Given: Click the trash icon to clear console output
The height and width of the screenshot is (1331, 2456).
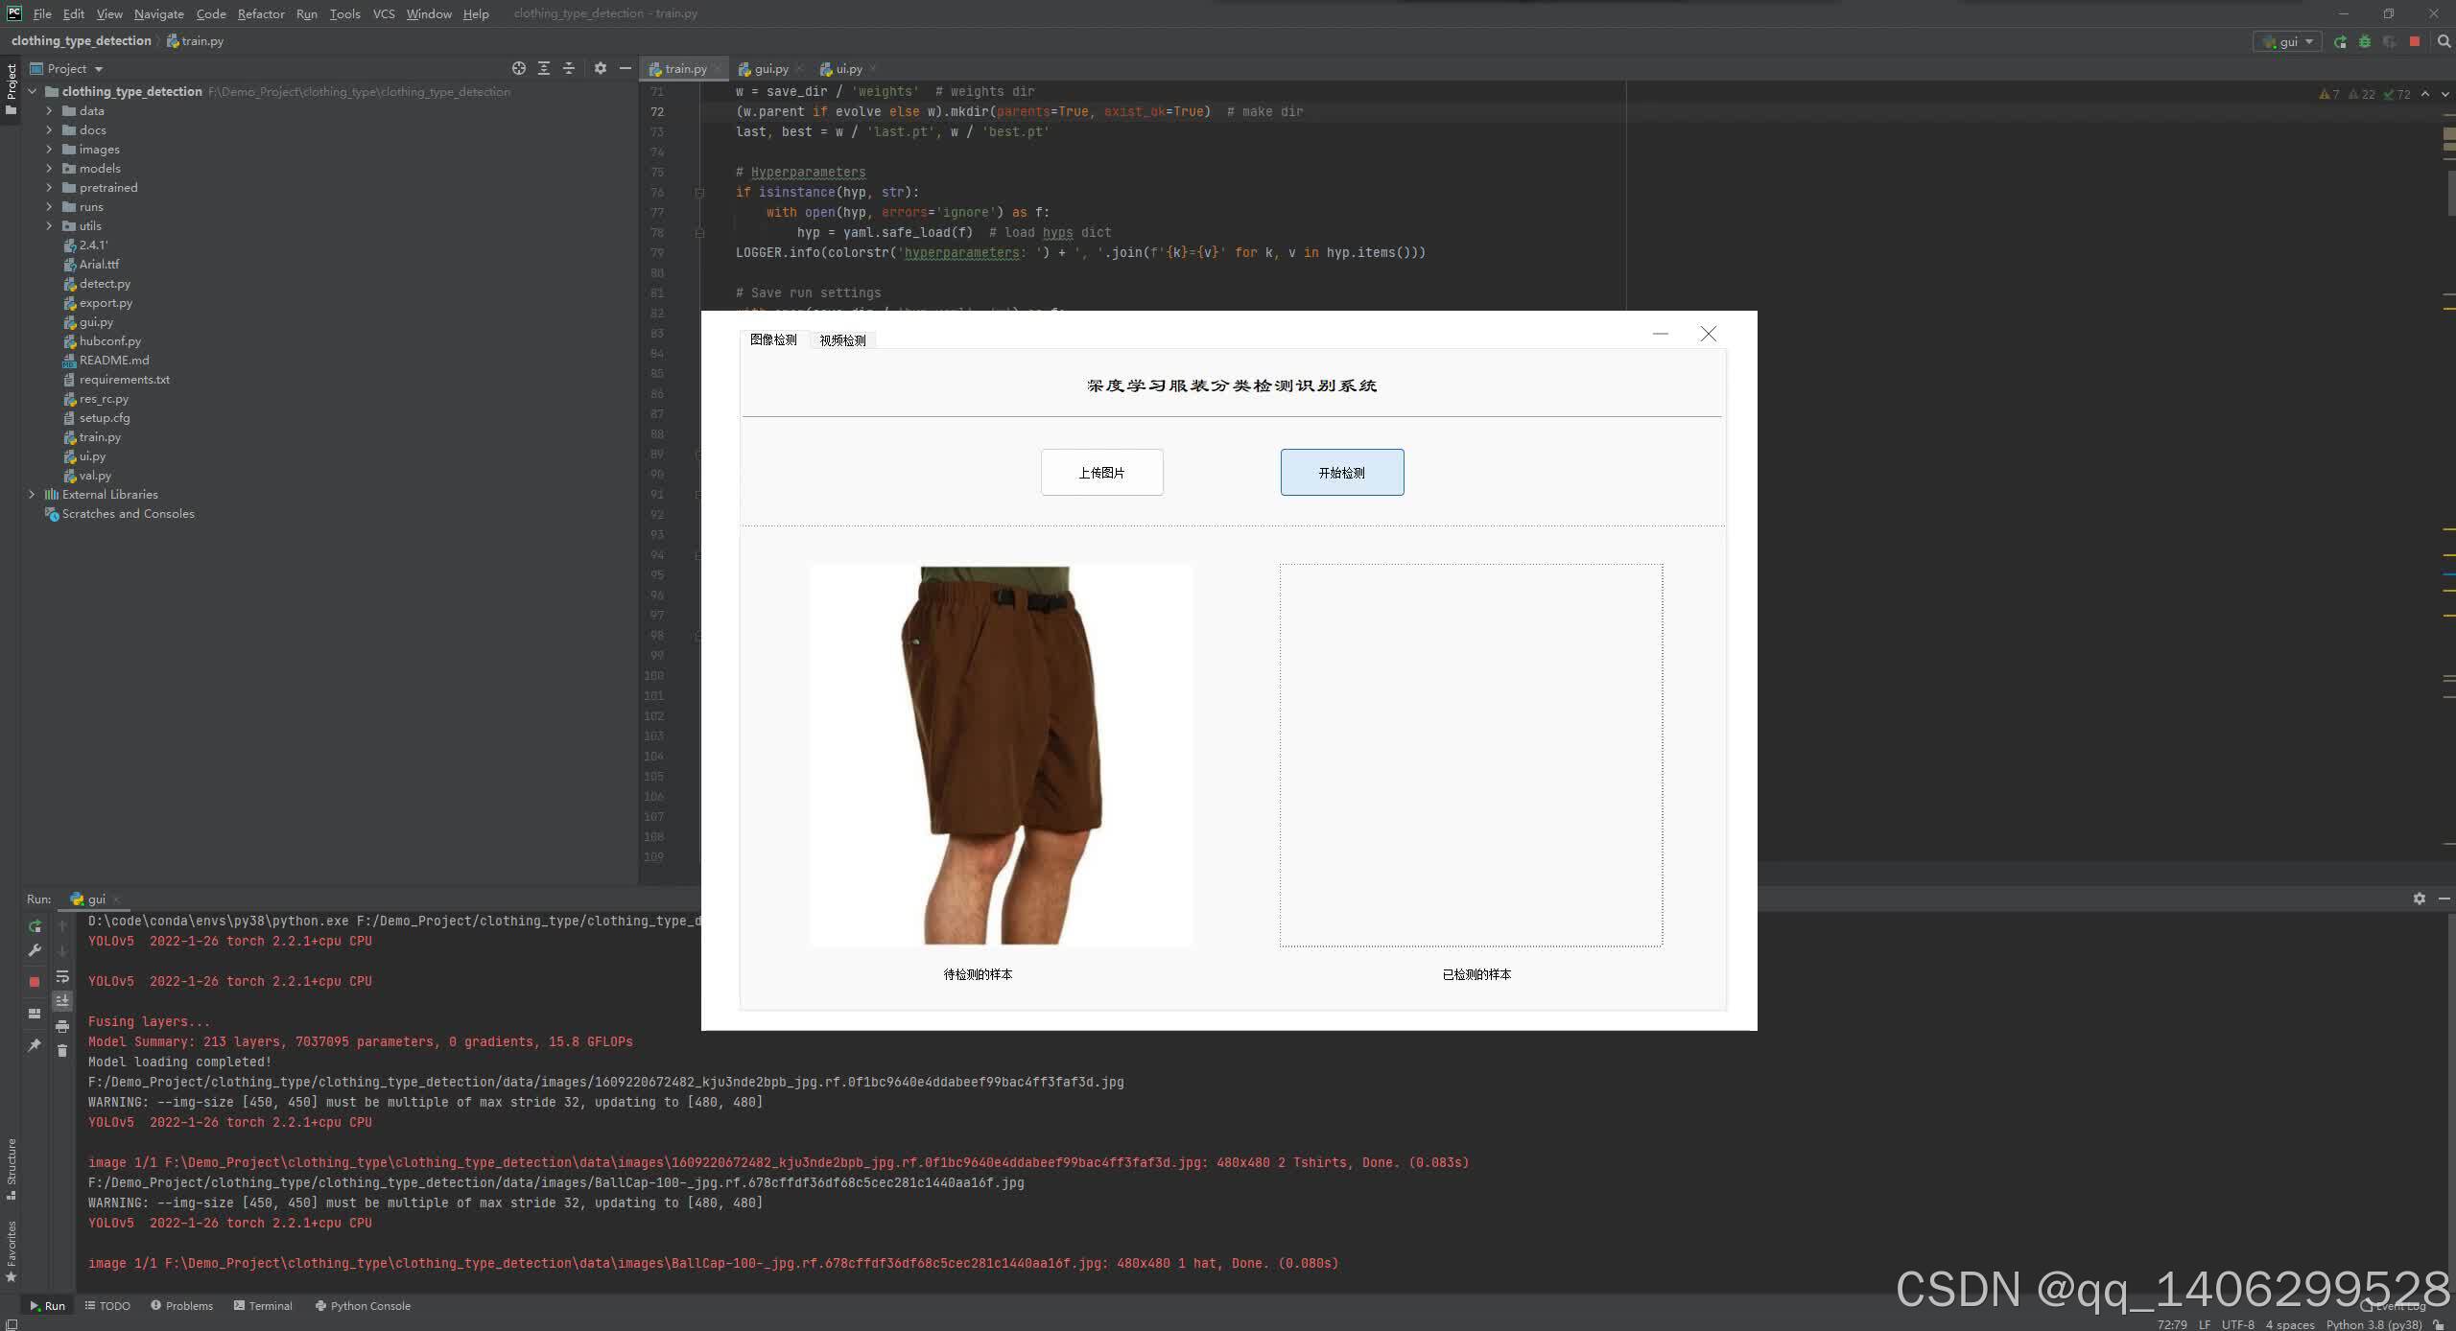Looking at the screenshot, I should (62, 1051).
